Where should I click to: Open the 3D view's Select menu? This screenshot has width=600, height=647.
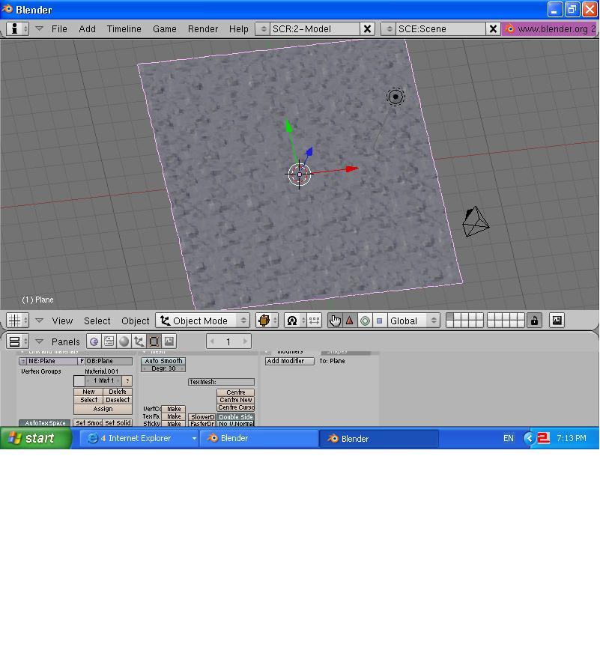97,321
